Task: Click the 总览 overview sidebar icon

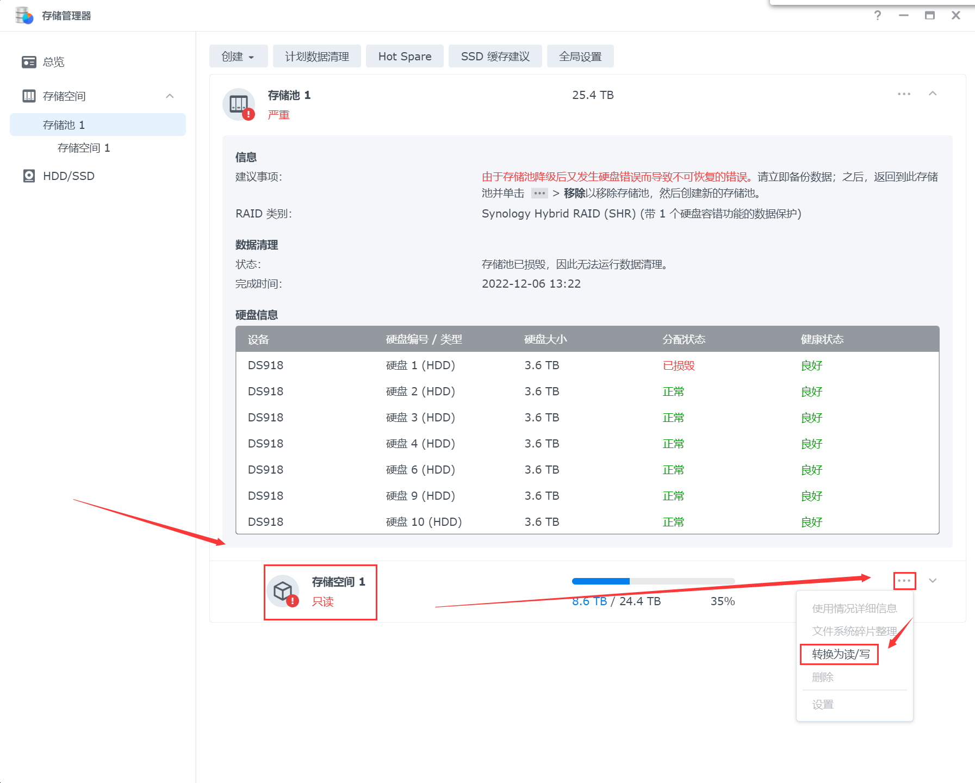Action: tap(29, 62)
